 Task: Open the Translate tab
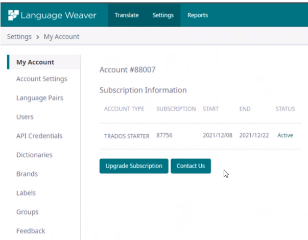(x=127, y=15)
